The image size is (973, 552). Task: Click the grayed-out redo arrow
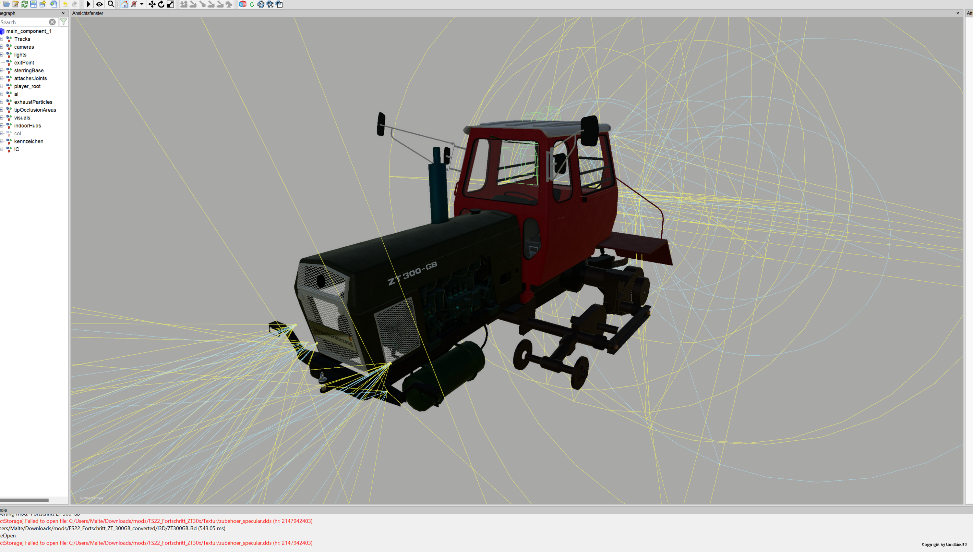75,4
